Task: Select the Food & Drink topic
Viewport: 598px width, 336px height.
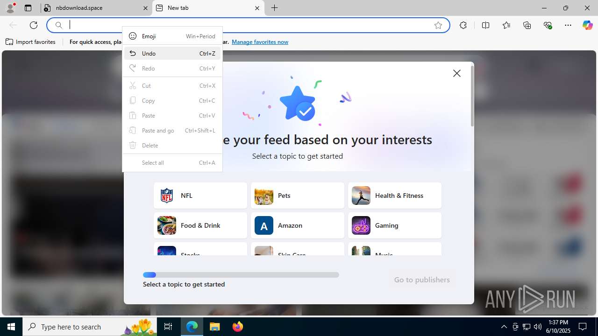Action: point(200,225)
